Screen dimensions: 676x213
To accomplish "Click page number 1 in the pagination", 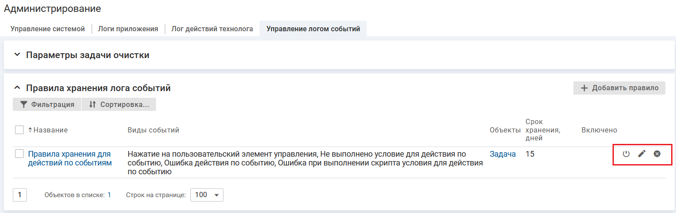I will (x=20, y=195).
